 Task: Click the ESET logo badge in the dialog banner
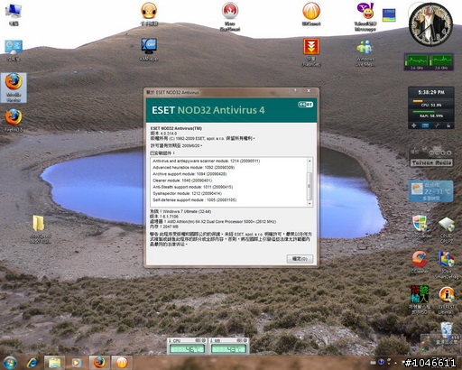(305, 105)
